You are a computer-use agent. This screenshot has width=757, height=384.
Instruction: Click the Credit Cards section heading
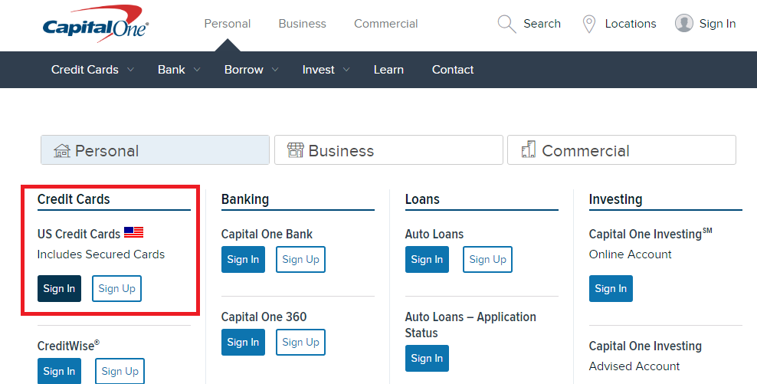(x=74, y=199)
